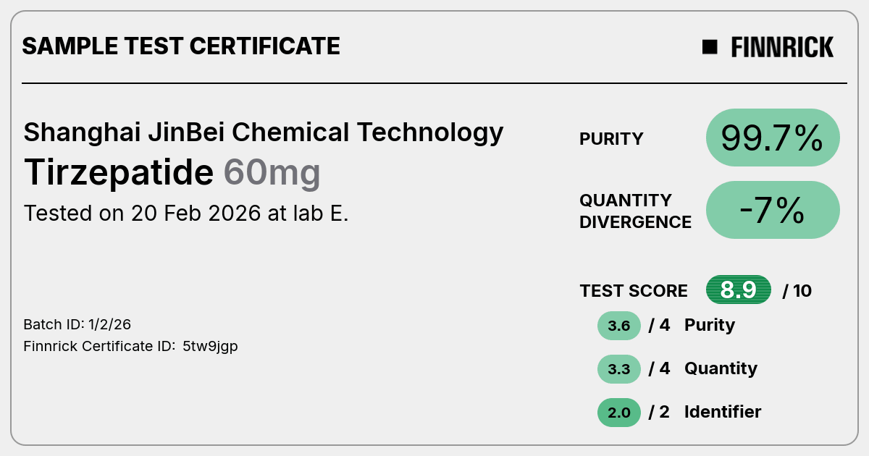
Task: Click the tested on 20 Feb 2026 line
Action: (186, 214)
